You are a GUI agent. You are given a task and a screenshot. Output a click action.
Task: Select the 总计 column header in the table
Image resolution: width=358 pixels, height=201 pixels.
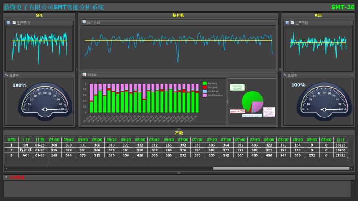[x=340, y=140]
